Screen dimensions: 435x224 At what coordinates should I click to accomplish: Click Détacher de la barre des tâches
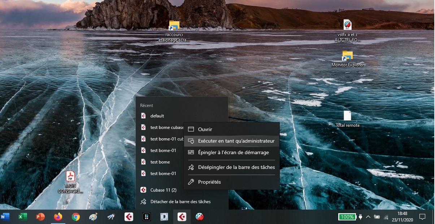[x=182, y=202]
